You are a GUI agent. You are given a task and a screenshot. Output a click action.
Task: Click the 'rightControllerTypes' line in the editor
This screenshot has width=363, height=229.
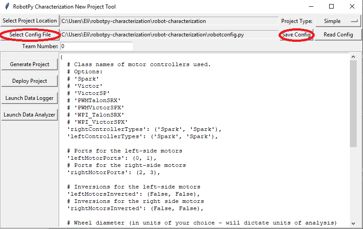pyautogui.click(x=144, y=129)
